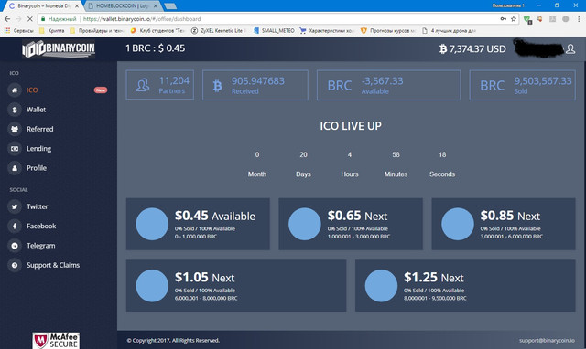Open Chrome three-dot menu

[579, 18]
